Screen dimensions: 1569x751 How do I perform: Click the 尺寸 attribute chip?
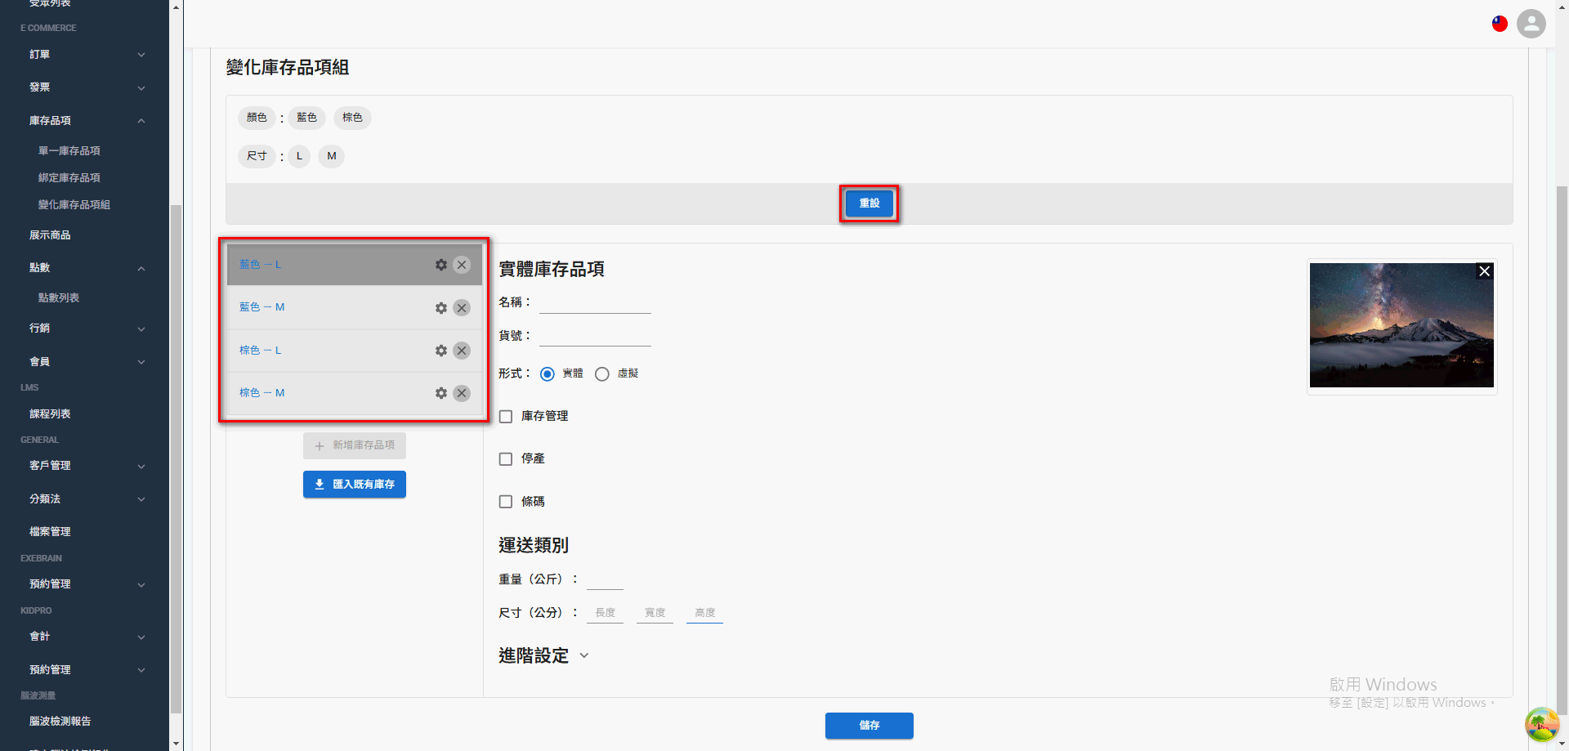[257, 156]
